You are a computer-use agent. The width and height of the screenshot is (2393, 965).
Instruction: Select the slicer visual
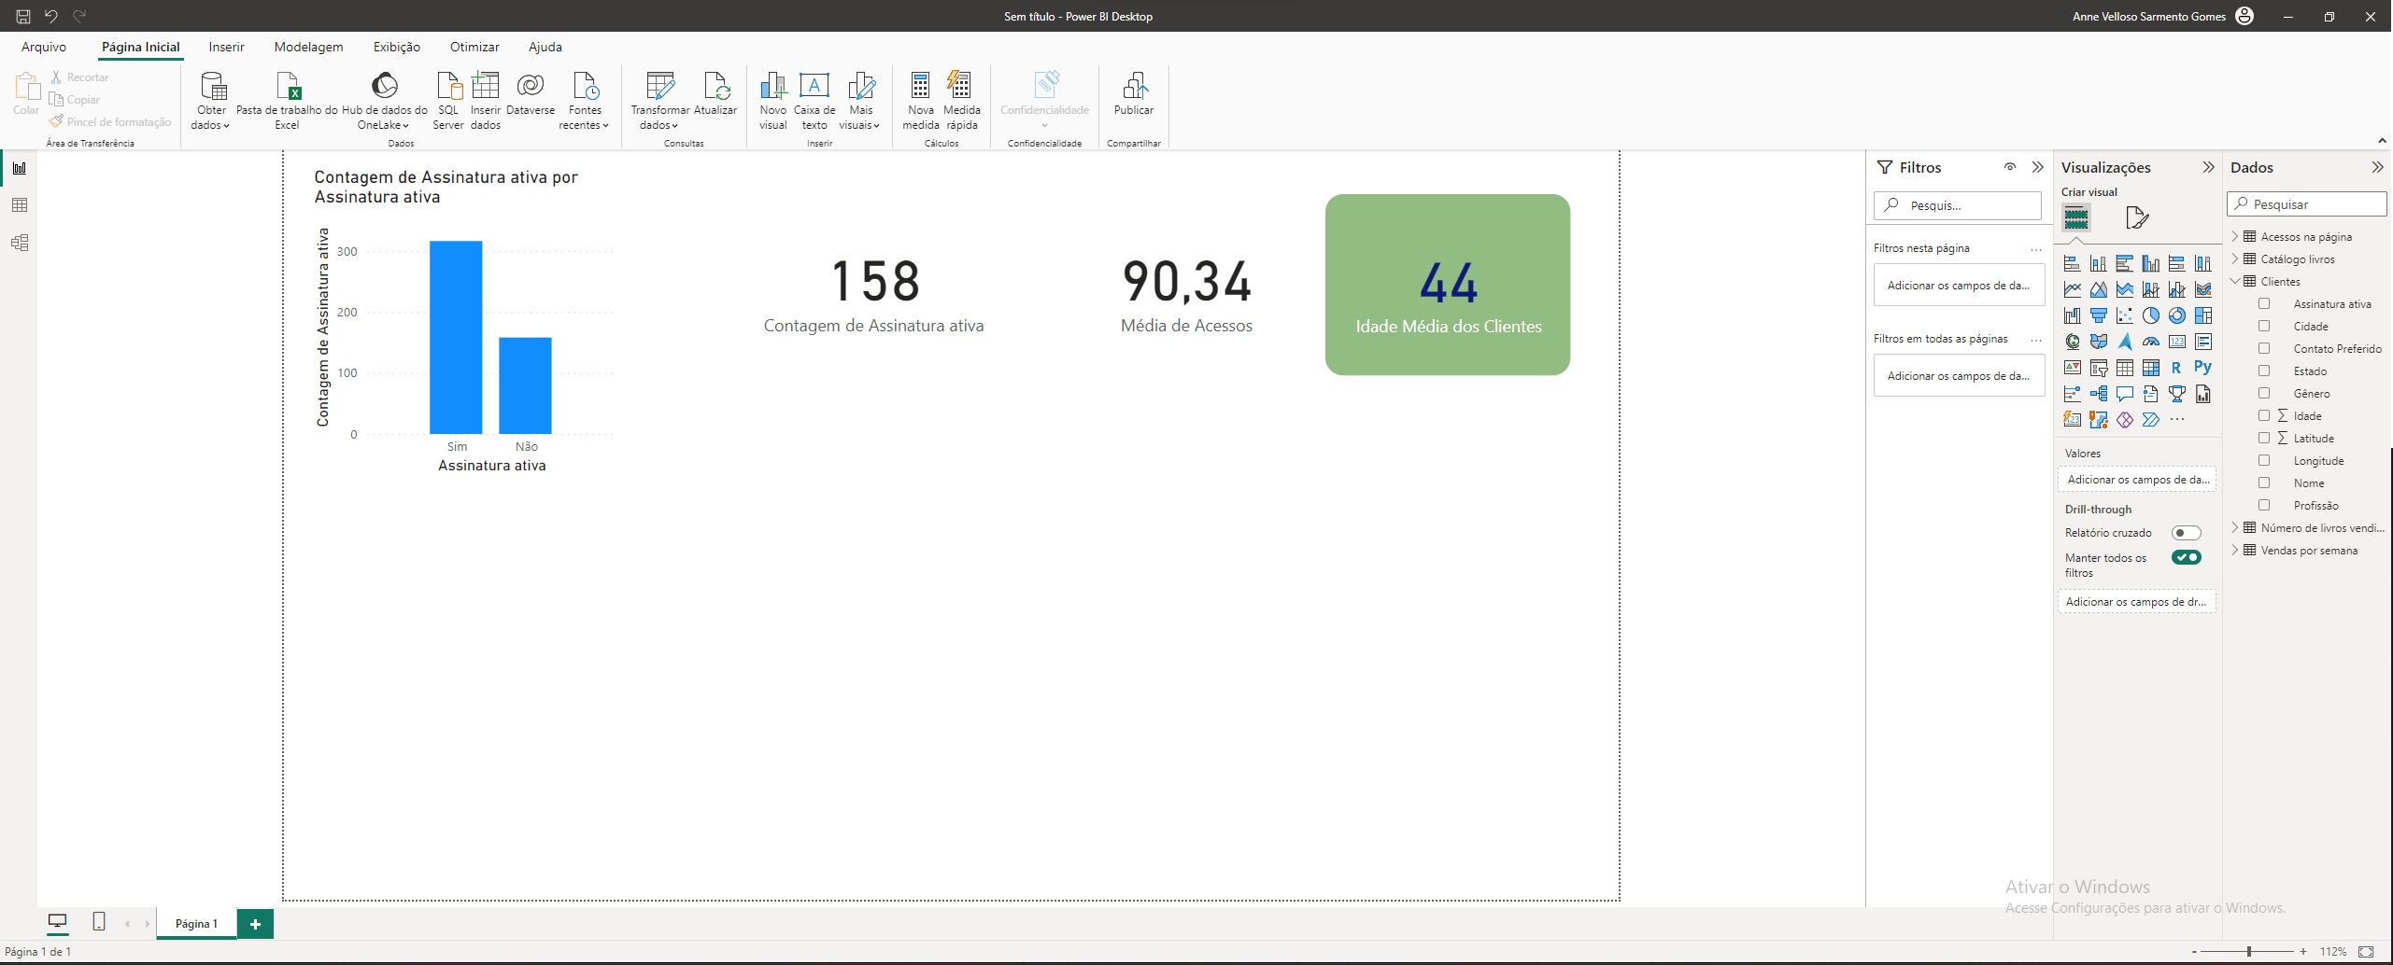[2098, 368]
